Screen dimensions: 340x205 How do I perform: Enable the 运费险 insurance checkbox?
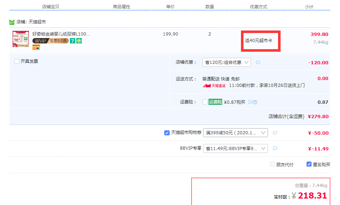(205, 102)
